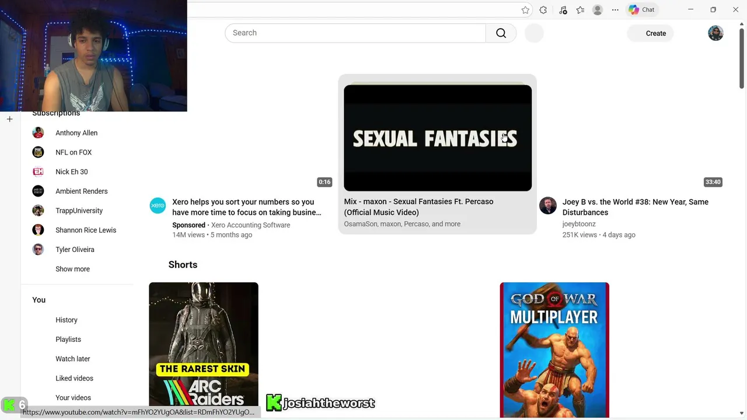Click Xero Accounting Software advertiser name
Viewport: 747px width, 420px height.
coord(250,225)
